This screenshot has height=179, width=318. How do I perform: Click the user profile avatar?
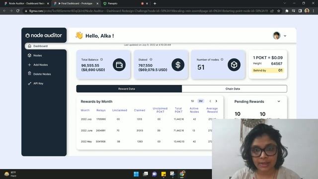coord(277,35)
